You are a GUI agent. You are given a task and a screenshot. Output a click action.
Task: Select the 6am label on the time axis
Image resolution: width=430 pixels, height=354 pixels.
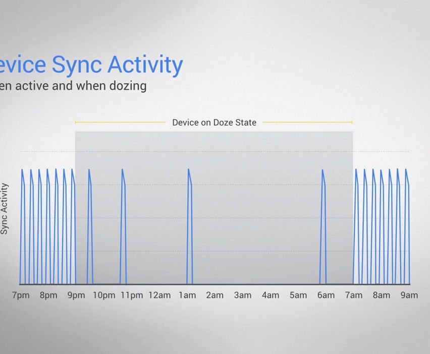(x=326, y=295)
